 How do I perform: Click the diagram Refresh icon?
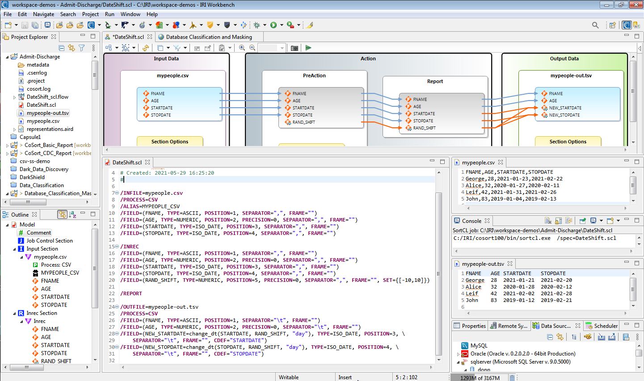(x=146, y=48)
